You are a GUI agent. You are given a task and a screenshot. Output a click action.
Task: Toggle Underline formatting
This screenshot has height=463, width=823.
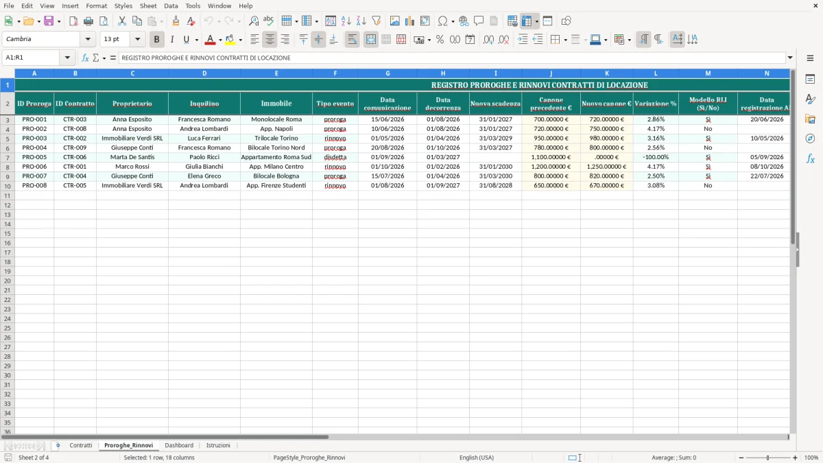[186, 40]
